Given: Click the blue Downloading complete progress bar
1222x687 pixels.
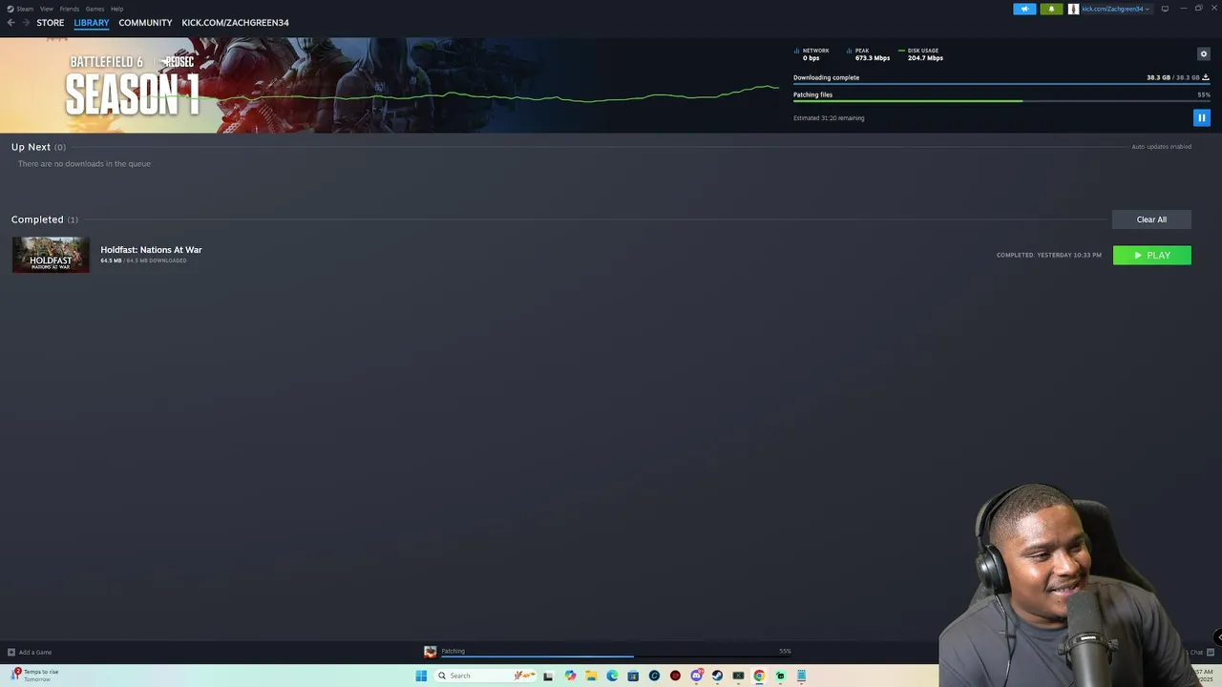Looking at the screenshot, I should (1001, 83).
